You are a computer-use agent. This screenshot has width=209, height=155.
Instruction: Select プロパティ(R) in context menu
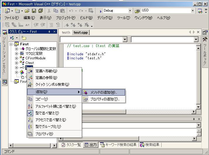click(x=54, y=134)
